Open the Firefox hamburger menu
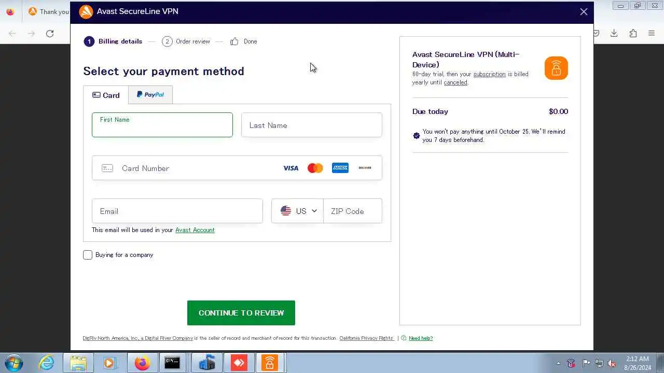Viewport: 664px width, 373px height. tap(652, 33)
